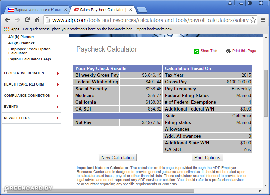Expand Legislative Updates arrow

tap(58, 73)
